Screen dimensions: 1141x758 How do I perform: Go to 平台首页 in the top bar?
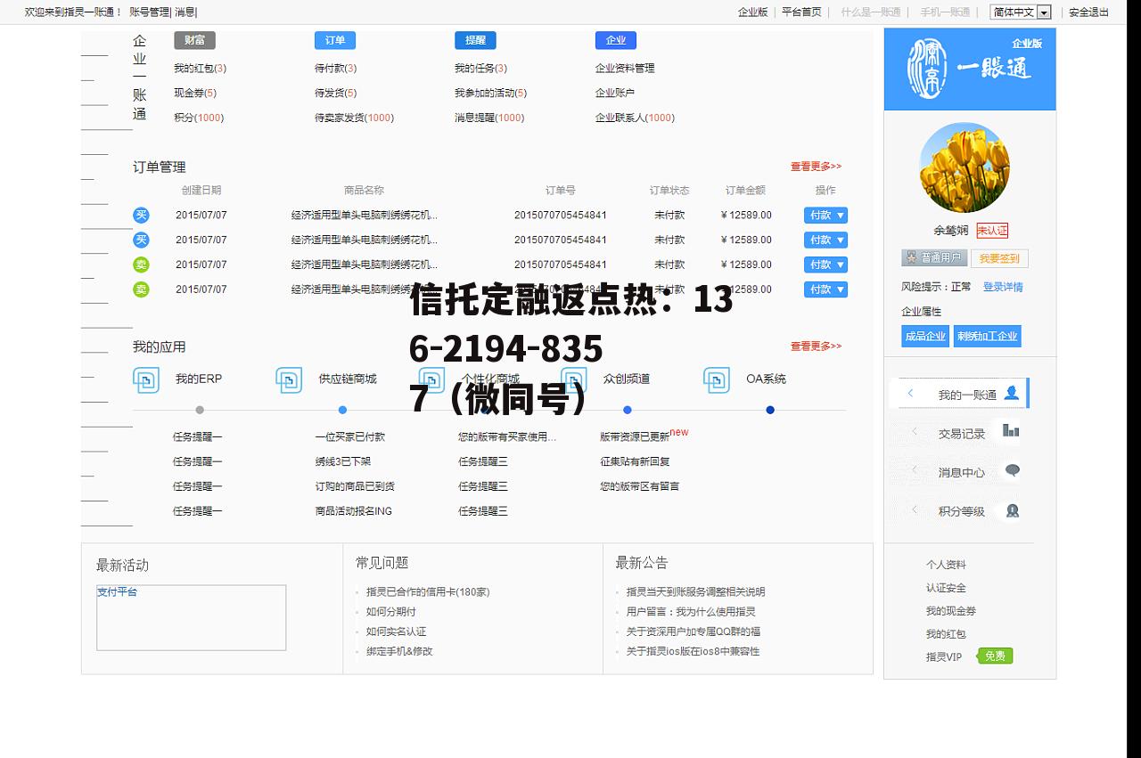click(801, 12)
